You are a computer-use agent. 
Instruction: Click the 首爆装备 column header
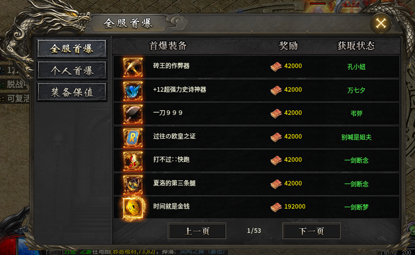(x=168, y=46)
